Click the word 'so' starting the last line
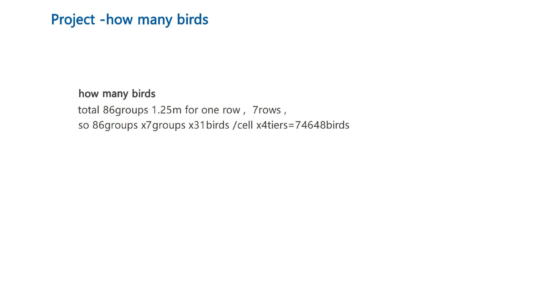Image resolution: width=539 pixels, height=303 pixels. click(84, 125)
